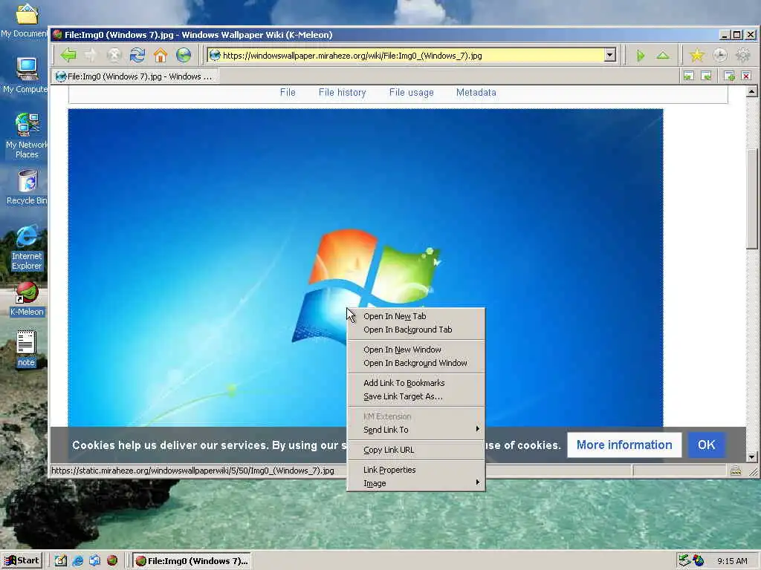This screenshot has width=761, height=570.
Task: Open Link Properties
Action: coord(416,470)
